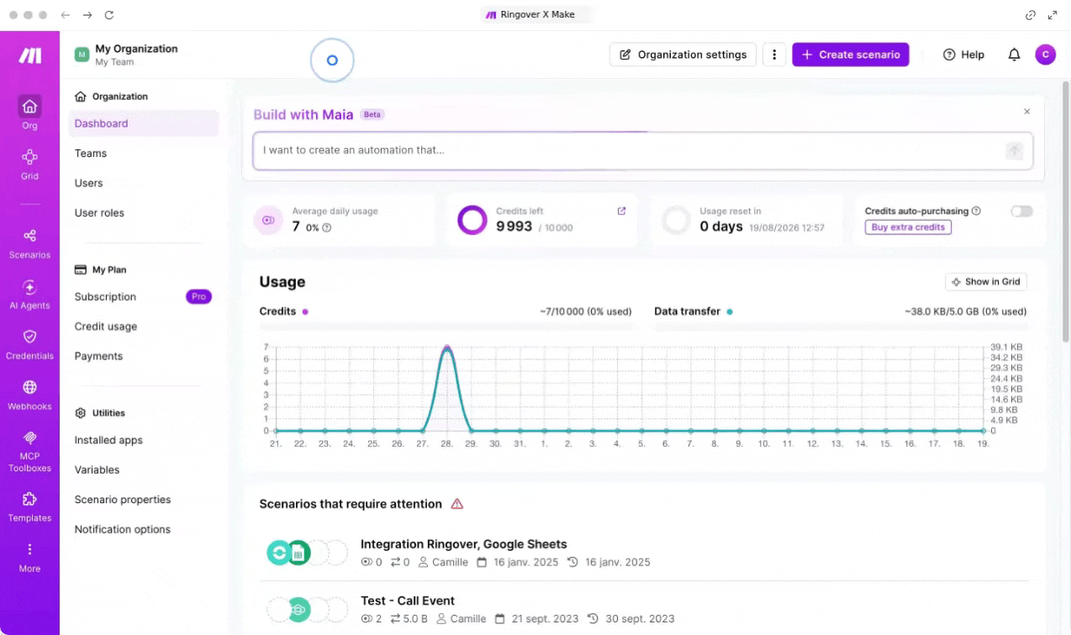The height and width of the screenshot is (635, 1071).
Task: Toggle the Credits auto-purchasing switch
Action: [1021, 211]
